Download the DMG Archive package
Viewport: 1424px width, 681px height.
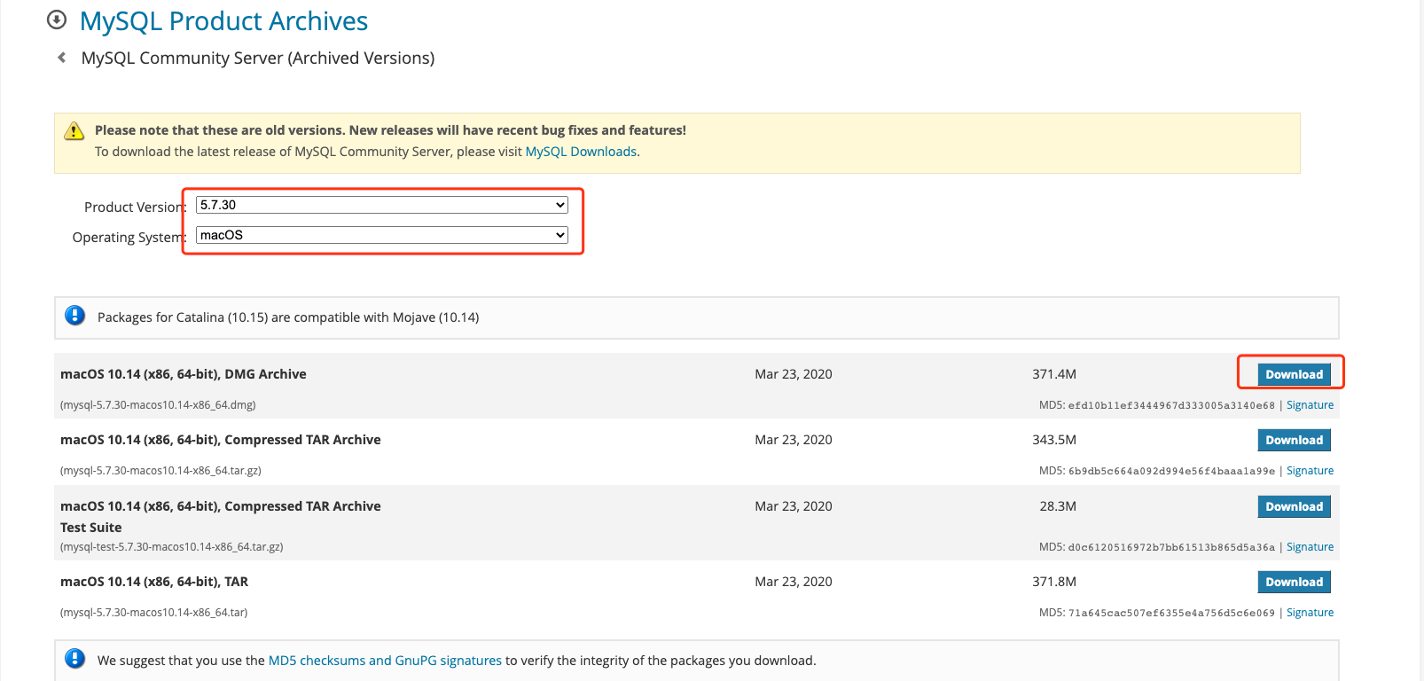[x=1294, y=374]
